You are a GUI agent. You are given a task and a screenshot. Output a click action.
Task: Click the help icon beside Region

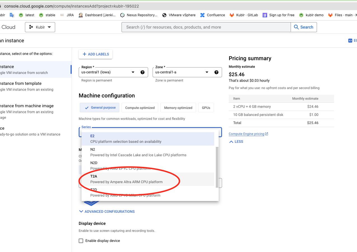click(143, 72)
